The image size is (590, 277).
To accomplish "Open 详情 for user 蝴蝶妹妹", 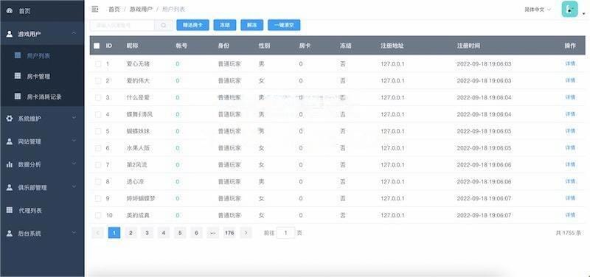I will (570, 131).
